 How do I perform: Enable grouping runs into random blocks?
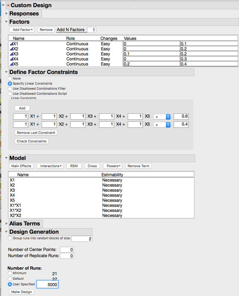(x=10, y=238)
